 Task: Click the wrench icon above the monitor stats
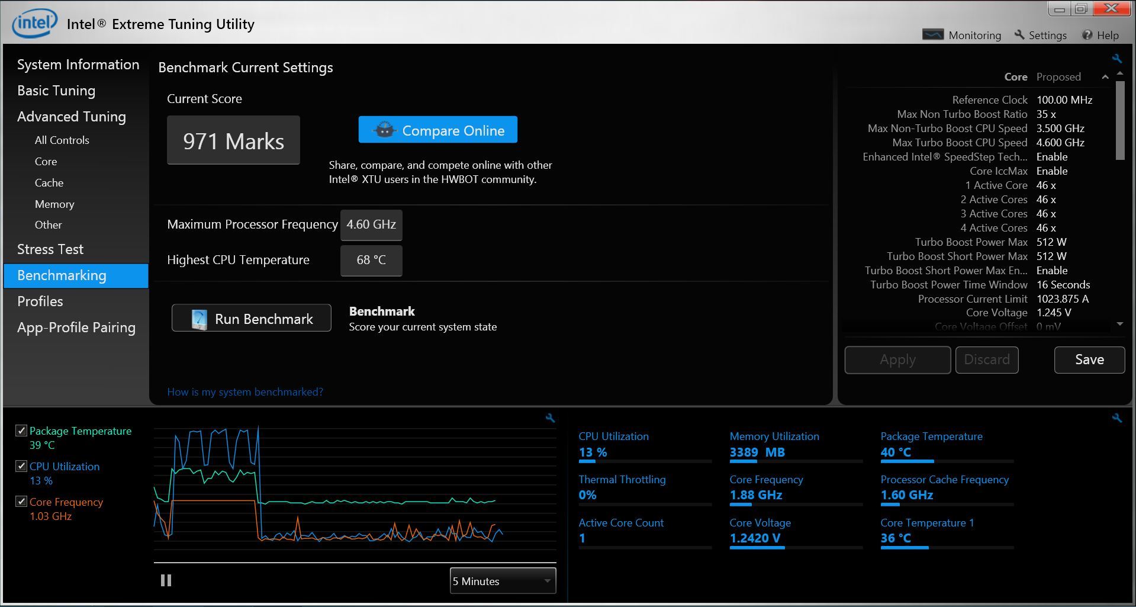(x=1116, y=418)
